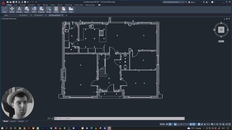
Task: Open annotation scale 1:1 dropdown
Action: point(208,124)
